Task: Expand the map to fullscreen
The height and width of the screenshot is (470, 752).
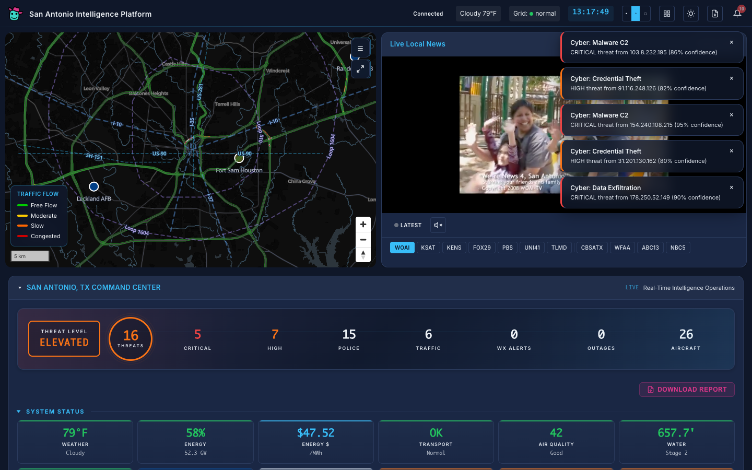Action: (x=360, y=69)
